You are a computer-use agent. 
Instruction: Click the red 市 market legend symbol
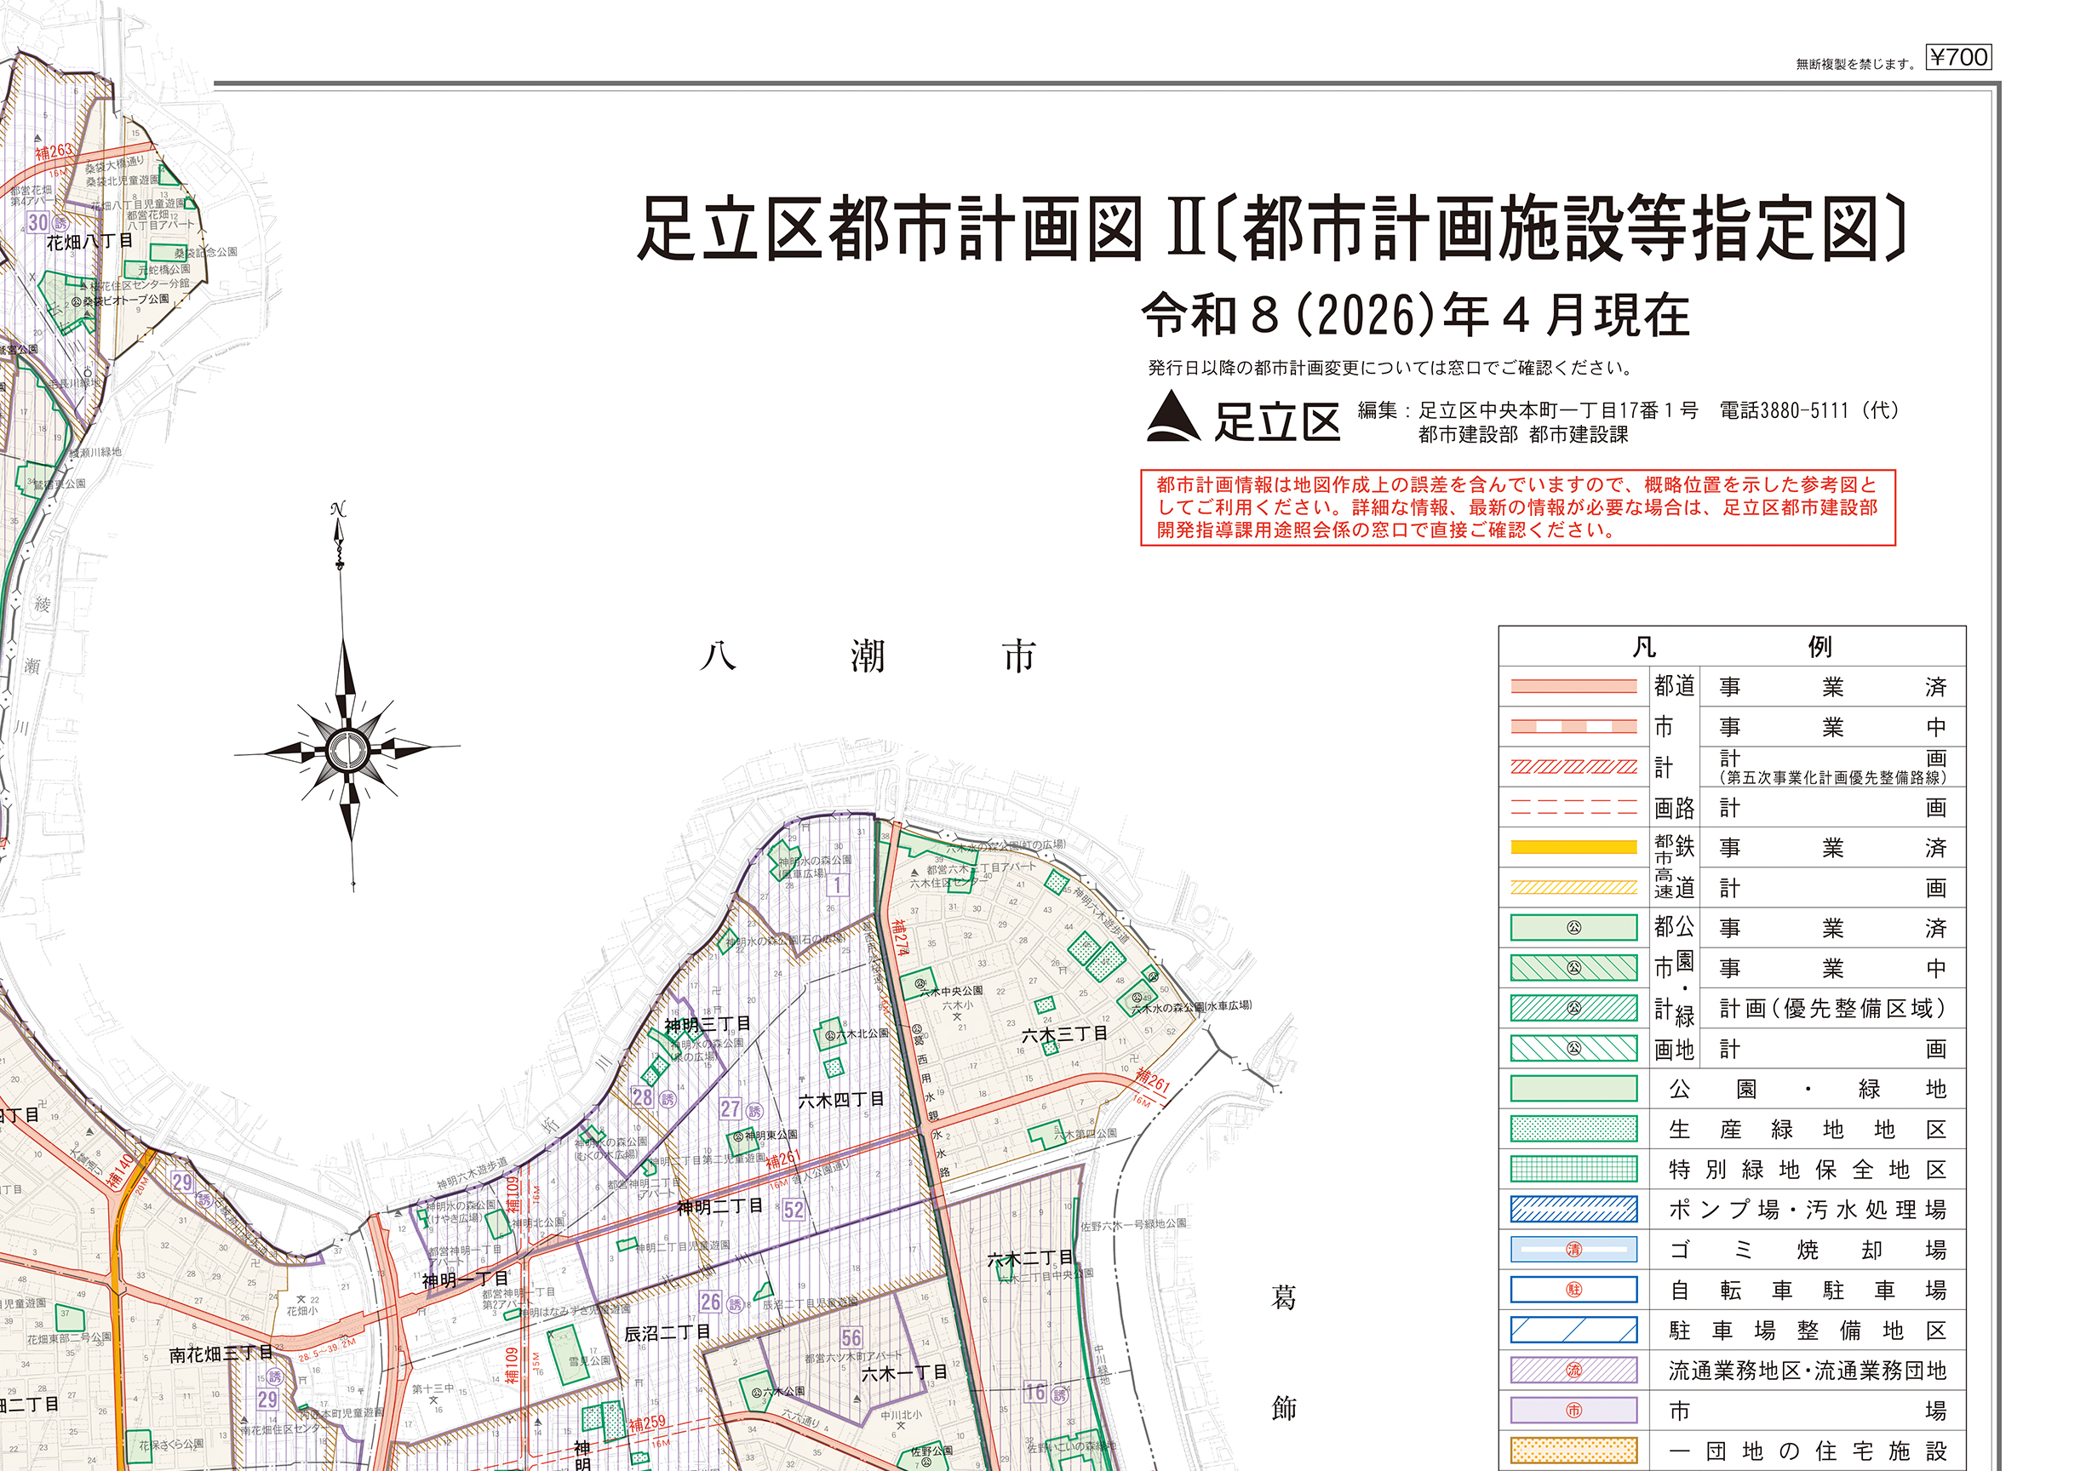[1573, 1410]
